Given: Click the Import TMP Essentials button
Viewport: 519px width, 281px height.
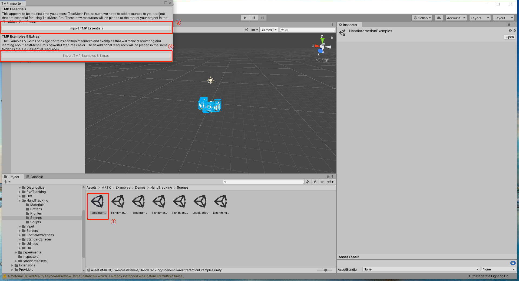Looking at the screenshot, I should click(x=86, y=28).
